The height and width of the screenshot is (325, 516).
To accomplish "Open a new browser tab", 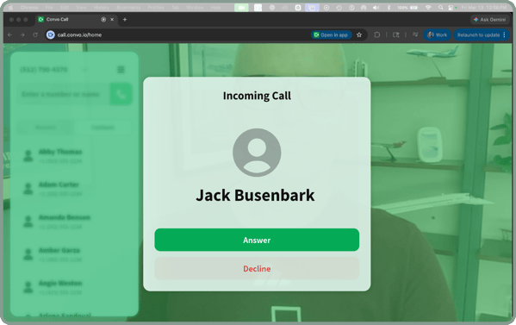I will tap(125, 20).
